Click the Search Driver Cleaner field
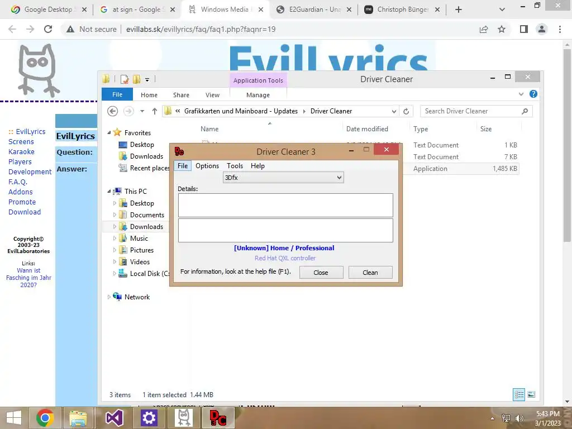Viewport: 572px width, 429px height. (476, 111)
